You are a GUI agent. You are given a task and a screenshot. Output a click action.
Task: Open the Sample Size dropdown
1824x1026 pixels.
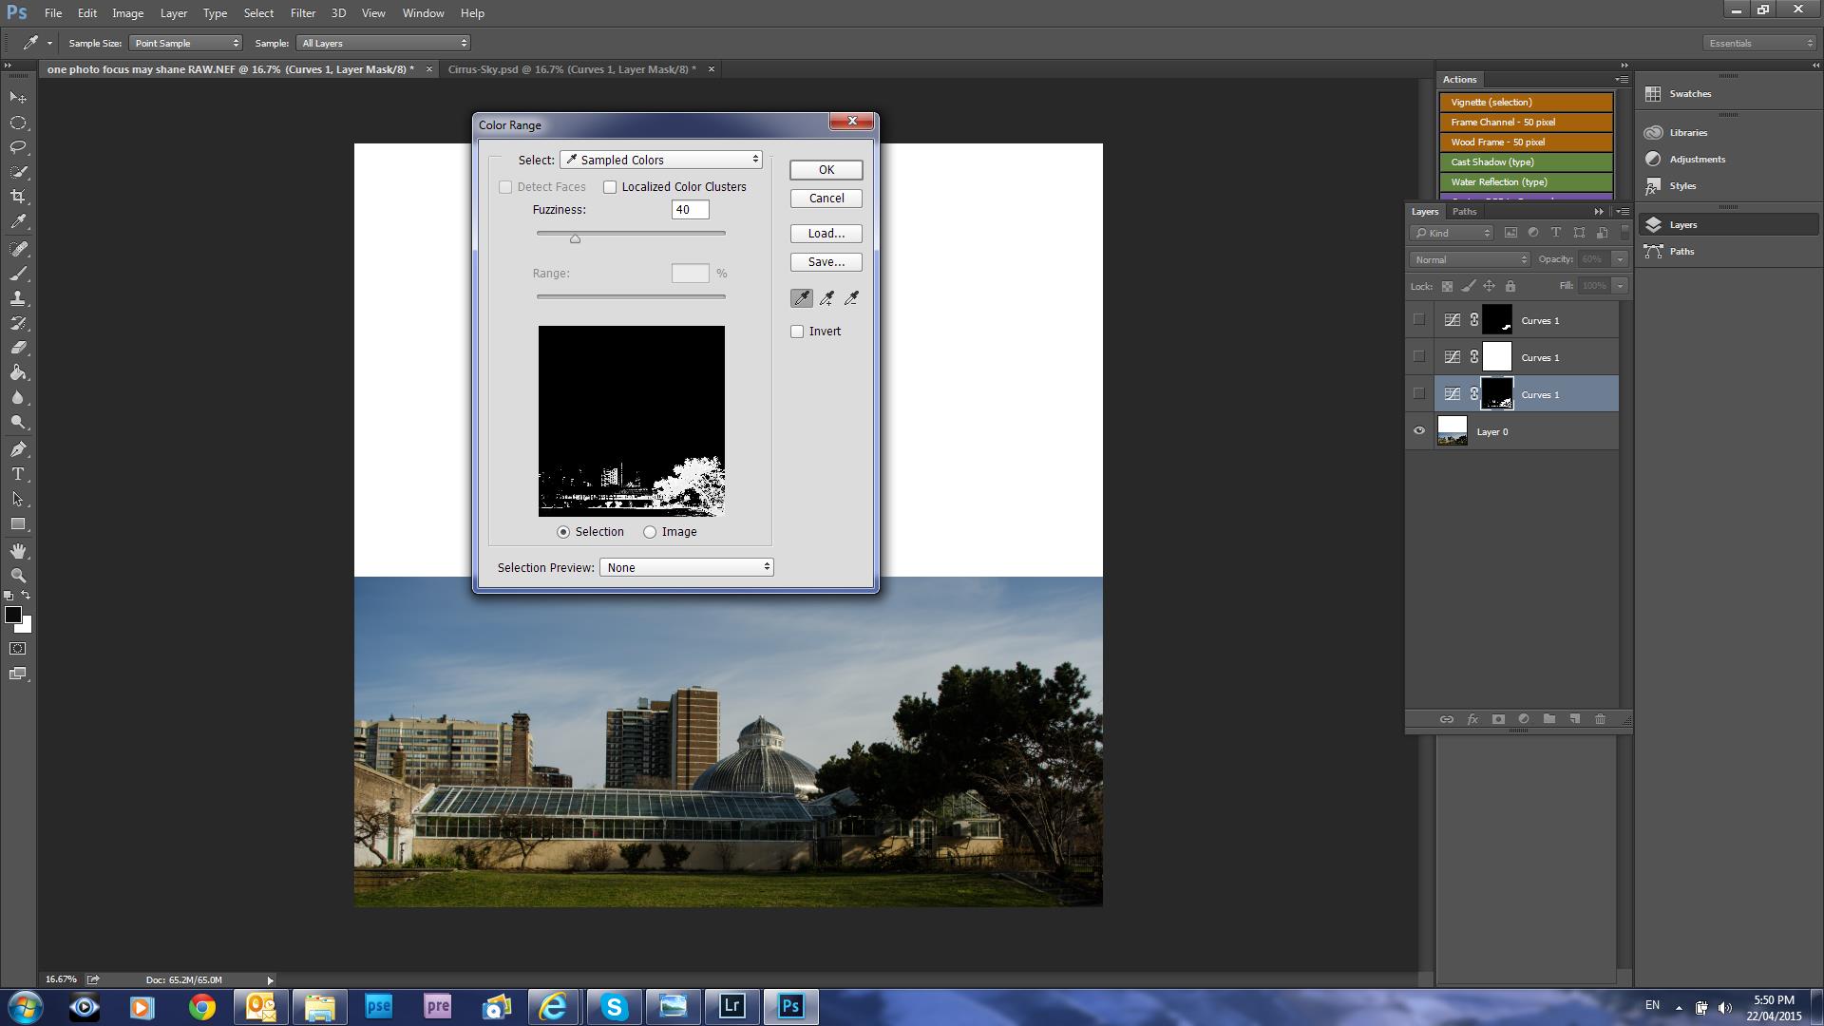point(185,43)
